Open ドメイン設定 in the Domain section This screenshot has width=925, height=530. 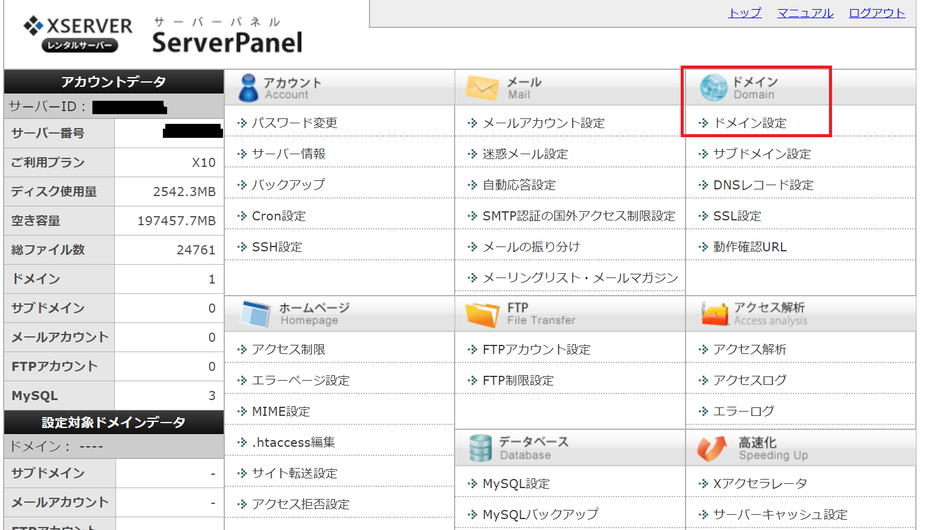pyautogui.click(x=749, y=123)
